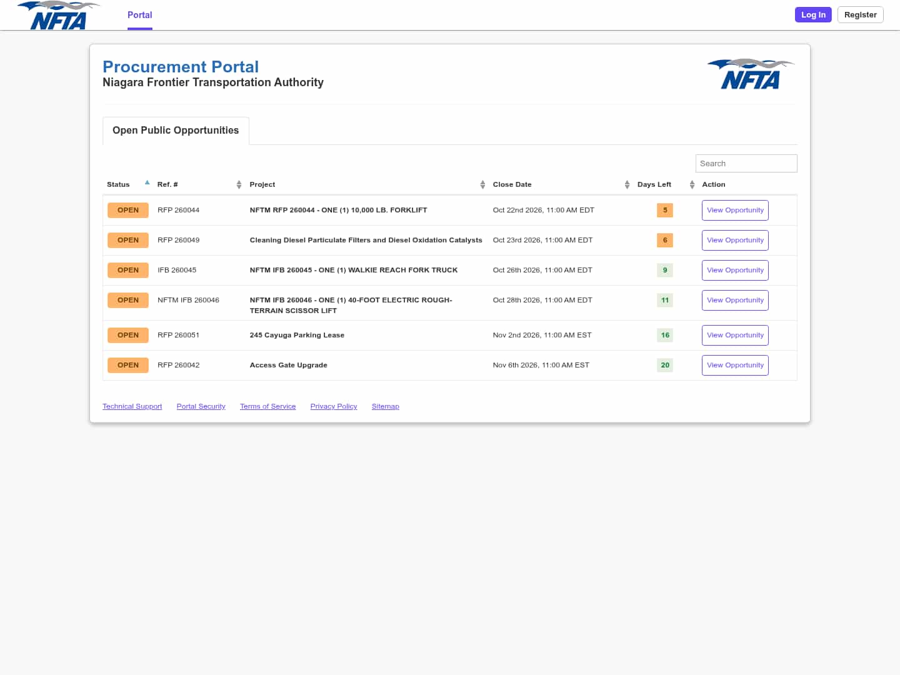The width and height of the screenshot is (900, 675).
Task: Click the 'NFTM IFB 260046' reference number
Action: click(188, 300)
